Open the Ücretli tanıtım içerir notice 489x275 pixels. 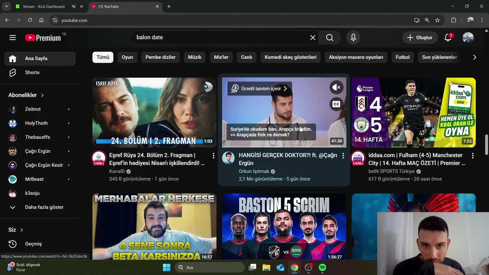tap(259, 89)
